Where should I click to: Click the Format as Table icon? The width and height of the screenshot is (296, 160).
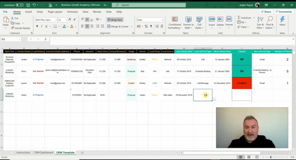tap(188, 20)
